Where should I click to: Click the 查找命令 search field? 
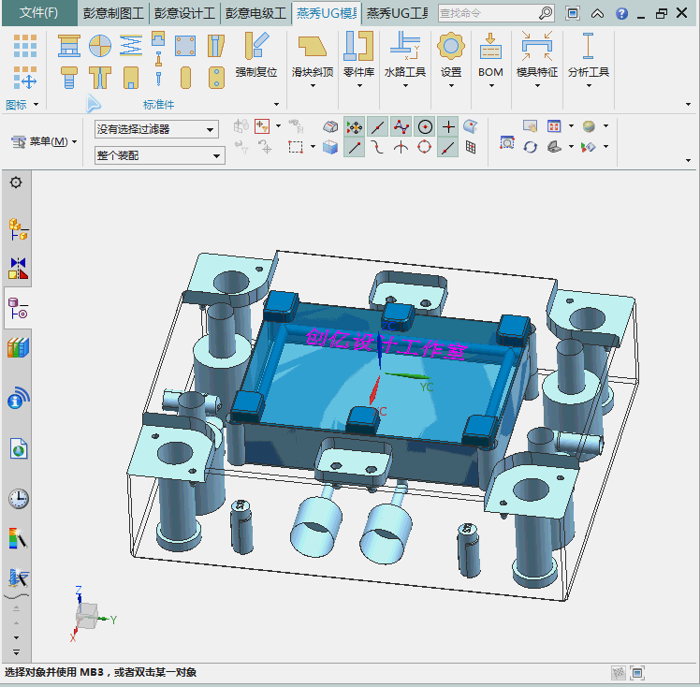[x=488, y=13]
